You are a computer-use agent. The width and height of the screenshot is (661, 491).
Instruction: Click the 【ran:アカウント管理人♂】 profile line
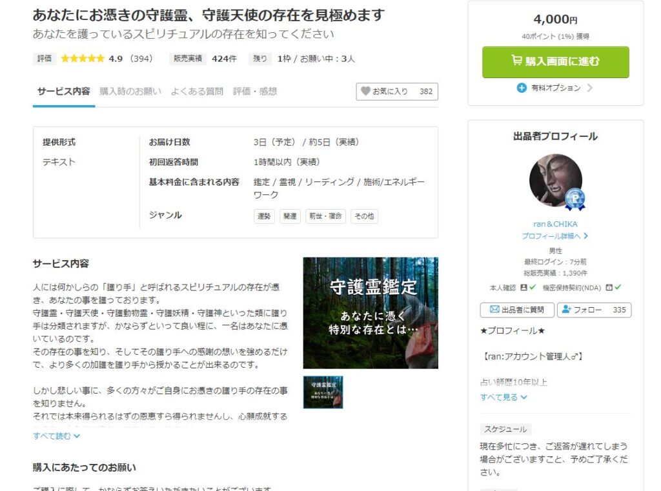[x=532, y=357]
